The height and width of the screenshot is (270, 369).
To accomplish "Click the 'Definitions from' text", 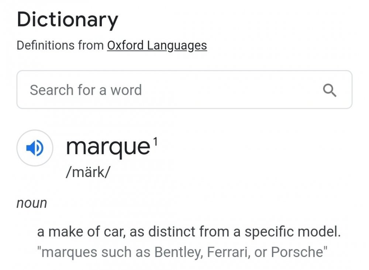I will (x=60, y=45).
